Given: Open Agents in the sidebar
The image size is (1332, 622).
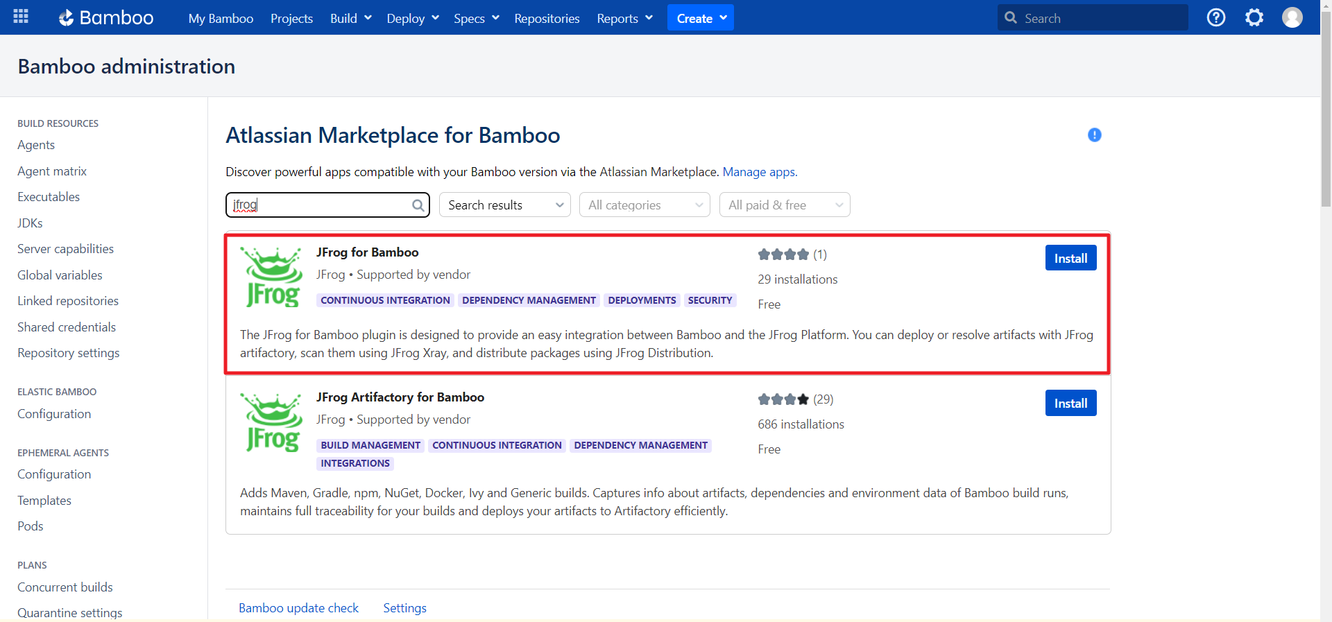Looking at the screenshot, I should (36, 145).
